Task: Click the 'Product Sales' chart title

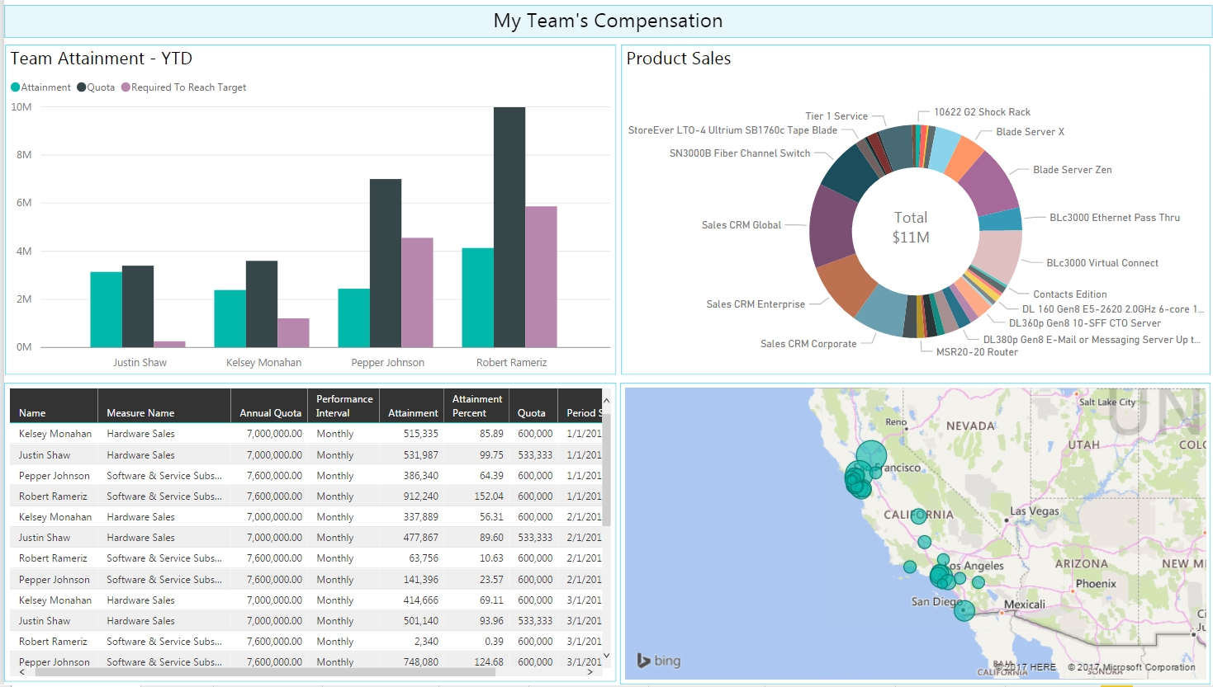Action: tap(679, 59)
